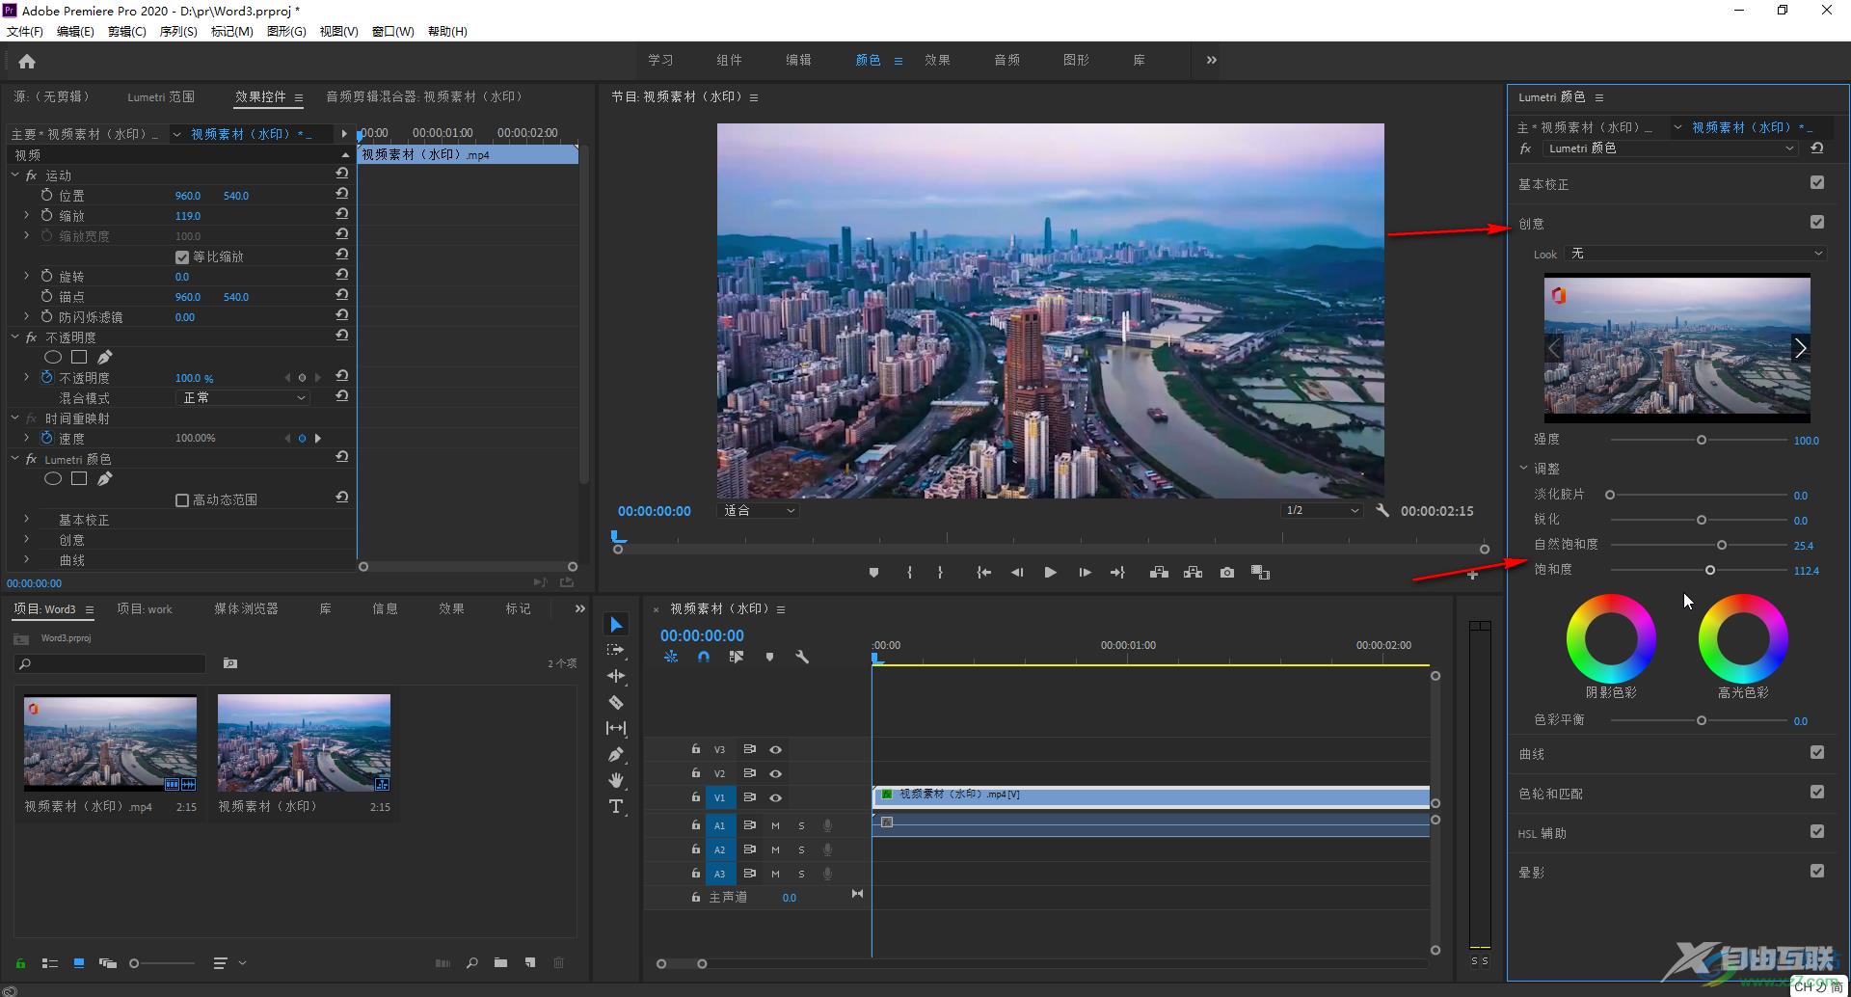Uncheck 等比缩放 uniform scale checkbox
Viewport: 1851px width, 997px height.
(182, 257)
